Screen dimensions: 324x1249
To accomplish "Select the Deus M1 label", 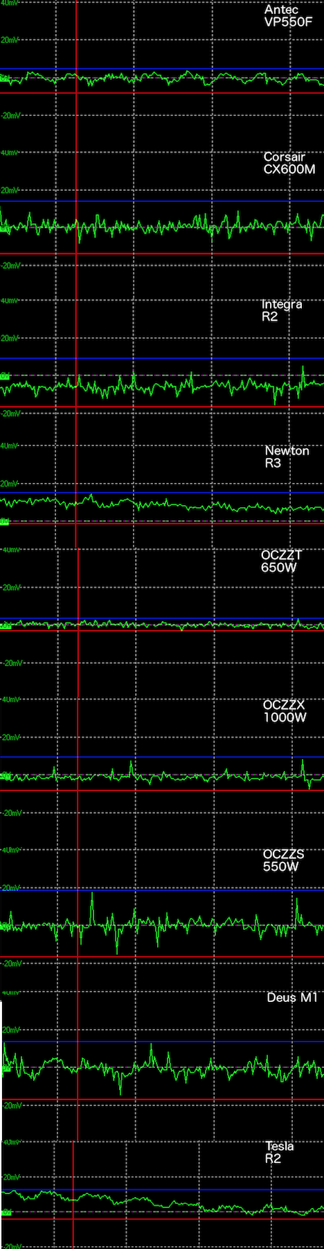I will click(292, 998).
